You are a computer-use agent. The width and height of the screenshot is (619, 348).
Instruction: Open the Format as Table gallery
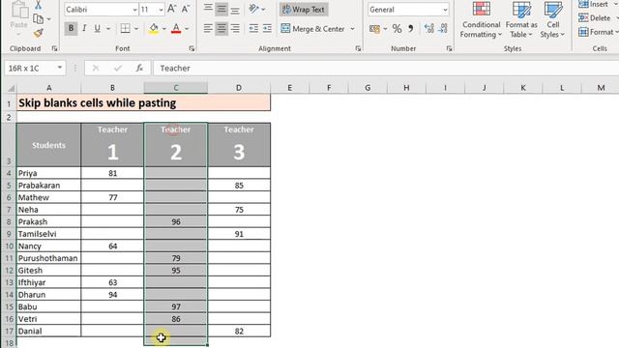click(521, 19)
